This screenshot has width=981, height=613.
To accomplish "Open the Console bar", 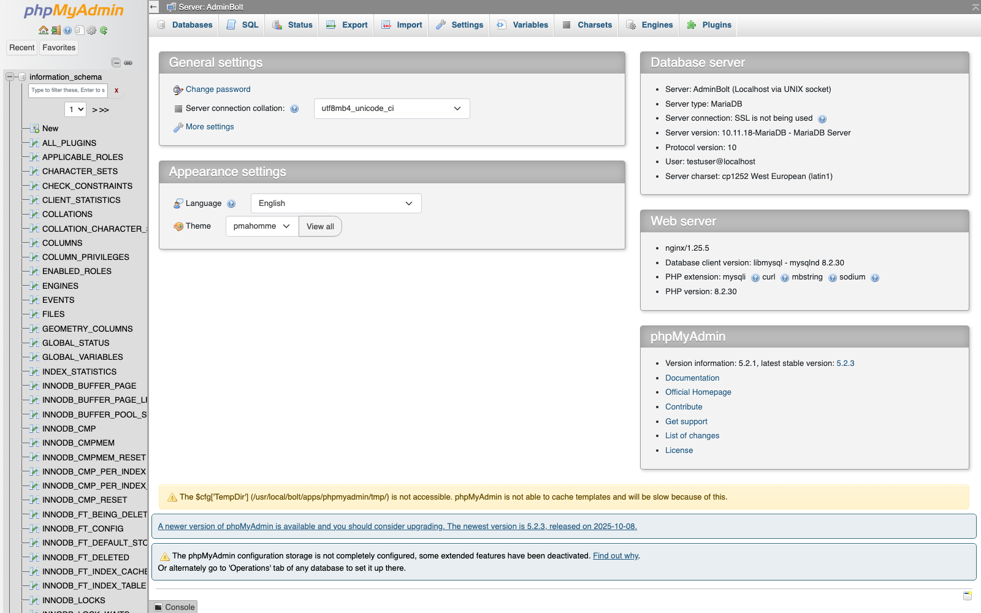I will [x=174, y=607].
